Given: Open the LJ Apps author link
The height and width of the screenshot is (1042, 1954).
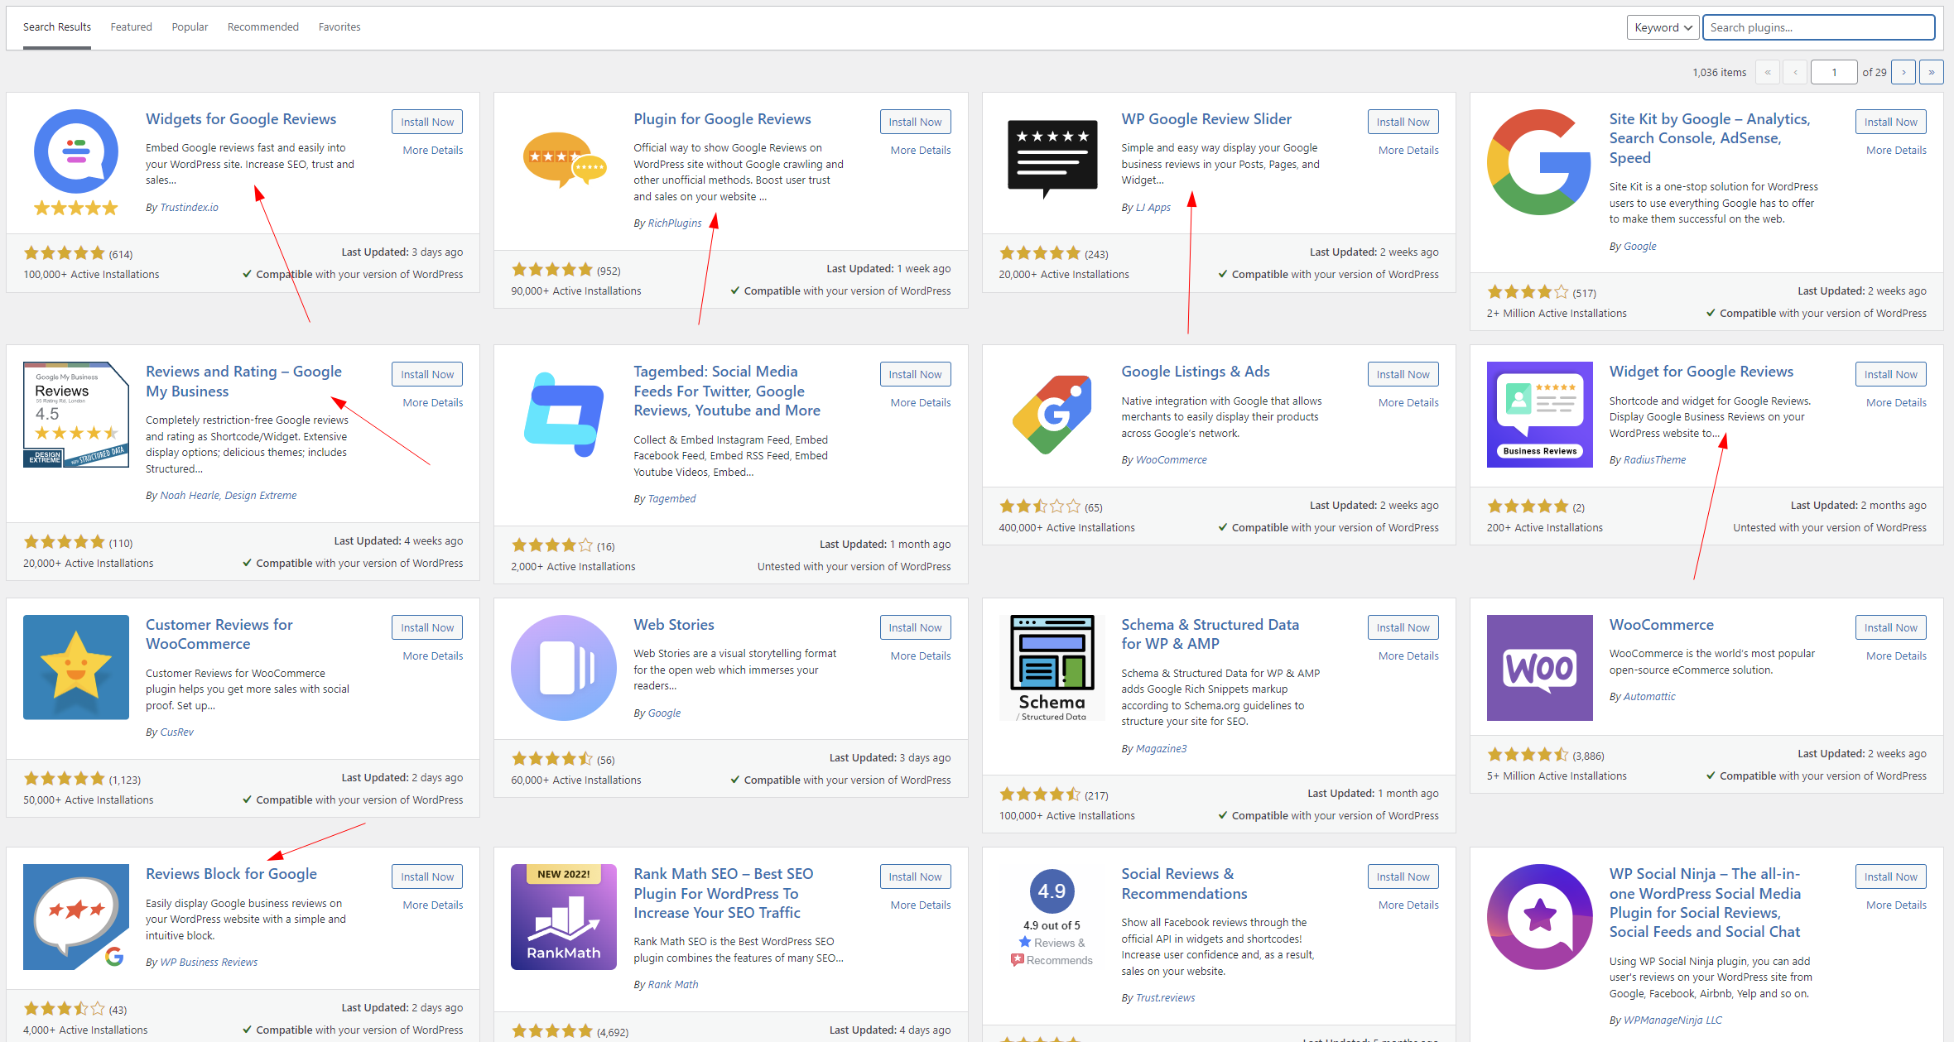Looking at the screenshot, I should [x=1153, y=207].
